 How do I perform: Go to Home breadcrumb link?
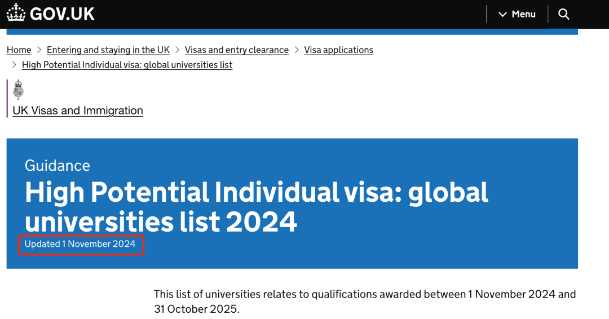click(19, 50)
